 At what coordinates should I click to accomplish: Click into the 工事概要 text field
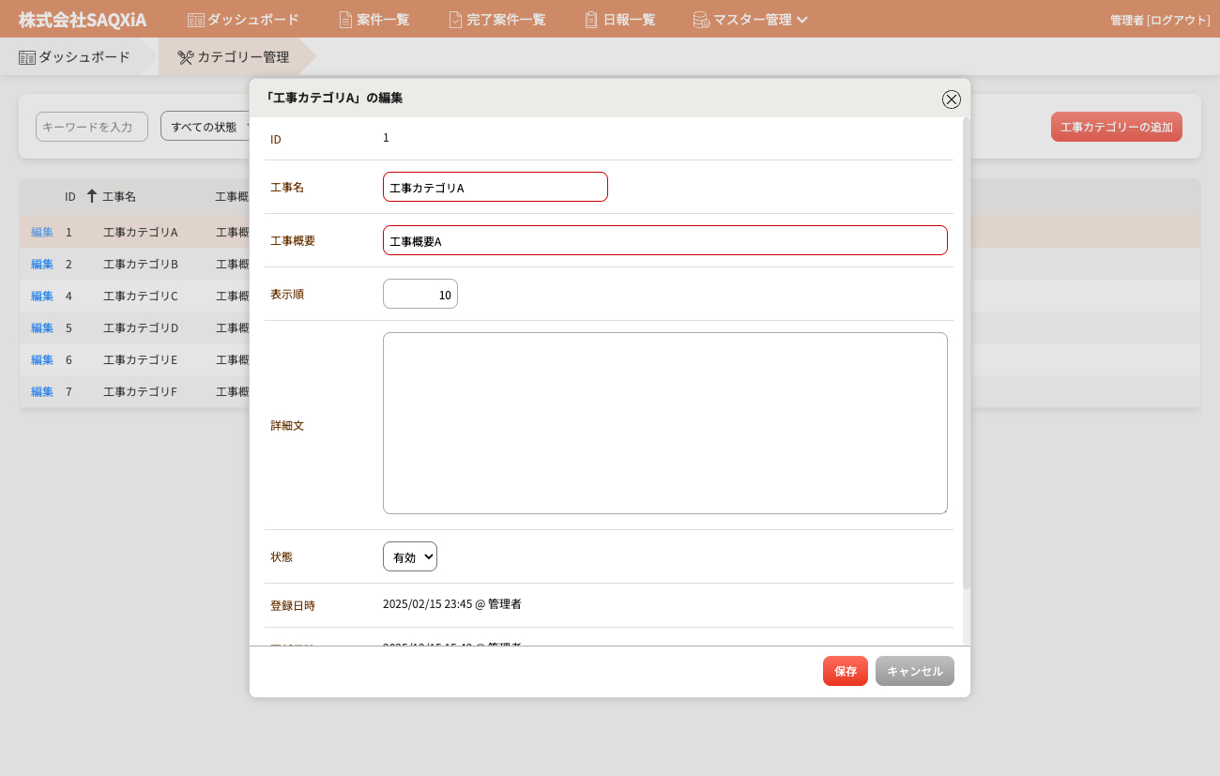[x=664, y=240]
